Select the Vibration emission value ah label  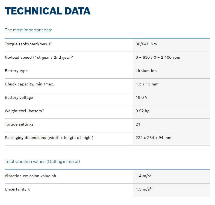[30, 176]
